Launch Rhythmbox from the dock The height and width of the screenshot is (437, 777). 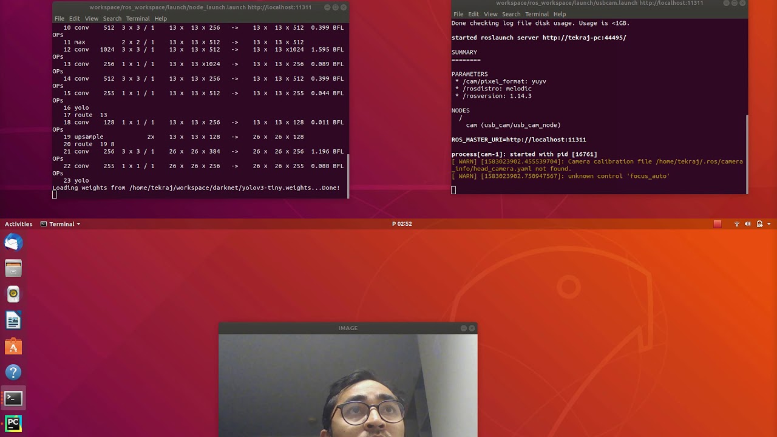pos(13,294)
